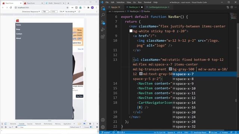The height and width of the screenshot is (134, 239).
Task: Open the Default levels dropdown
Action: (x=75, y=127)
